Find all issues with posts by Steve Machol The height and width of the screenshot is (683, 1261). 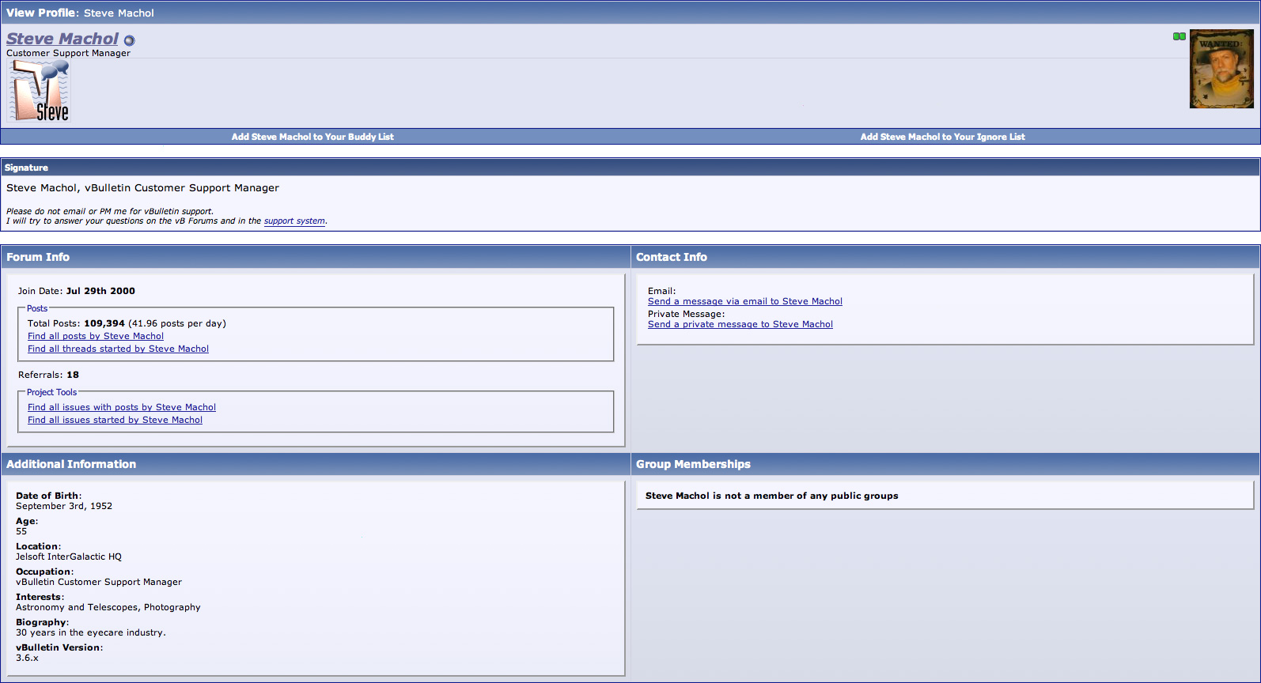click(x=122, y=407)
